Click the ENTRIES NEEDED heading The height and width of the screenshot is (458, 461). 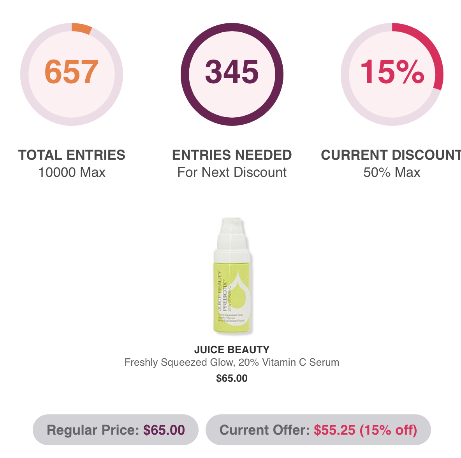(232, 155)
